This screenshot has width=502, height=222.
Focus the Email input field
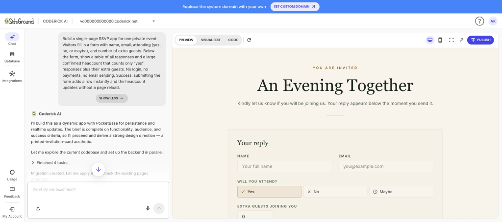click(386, 166)
